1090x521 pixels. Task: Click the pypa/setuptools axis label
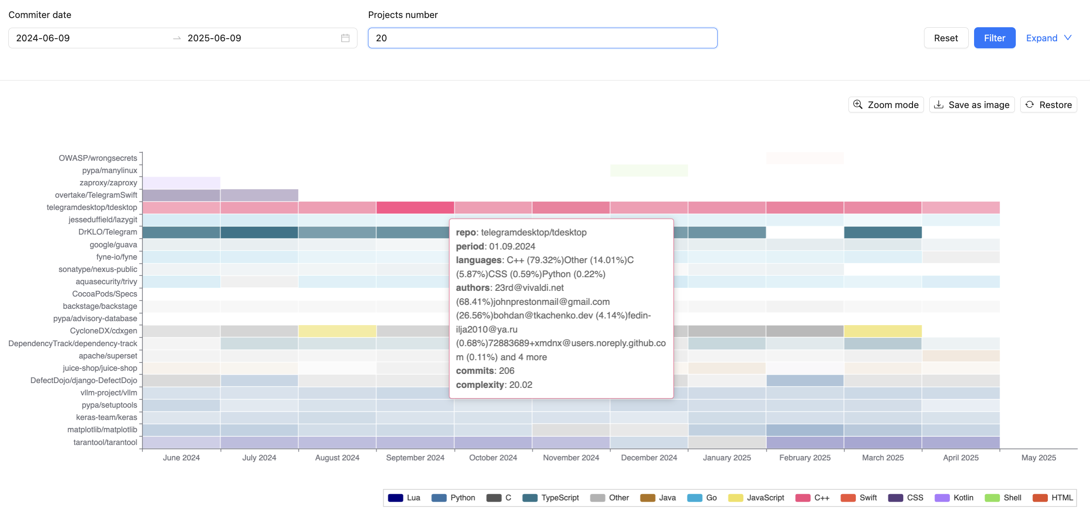tap(109, 405)
